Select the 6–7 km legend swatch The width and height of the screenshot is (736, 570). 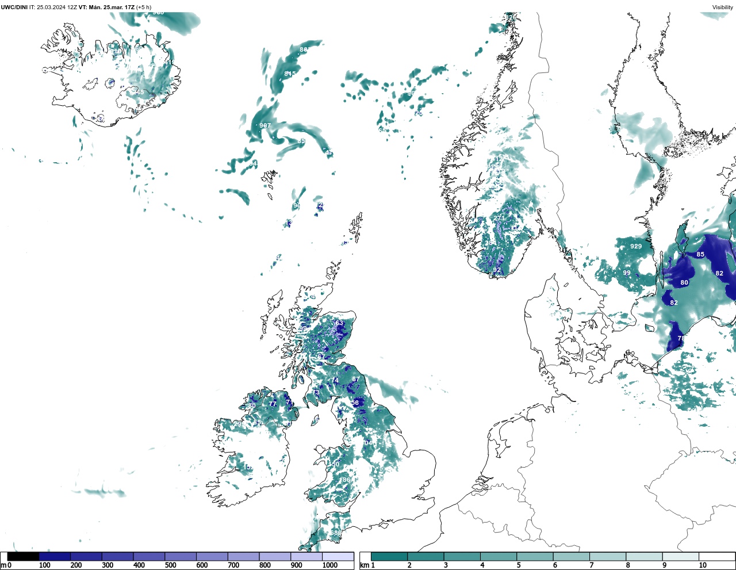(x=571, y=556)
